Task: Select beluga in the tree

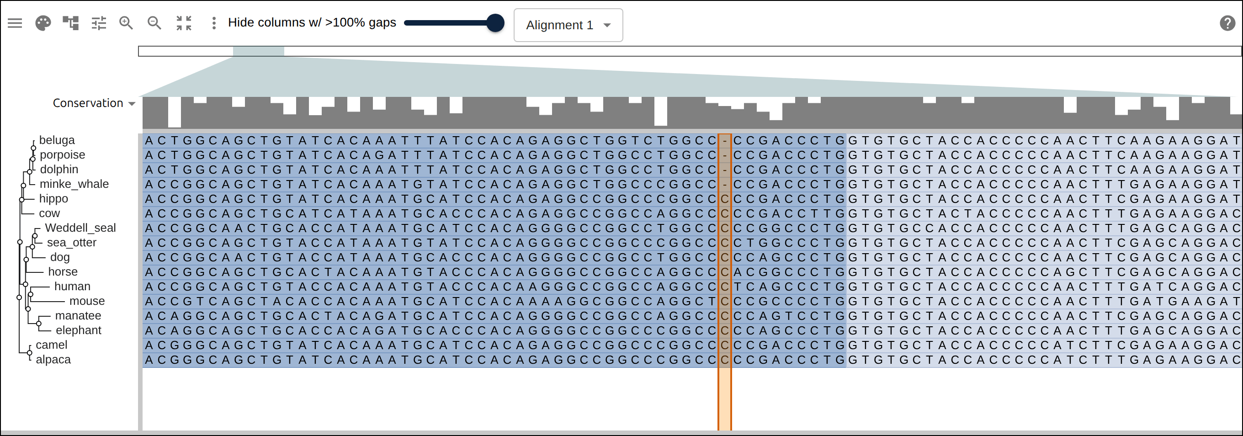Action: point(57,140)
